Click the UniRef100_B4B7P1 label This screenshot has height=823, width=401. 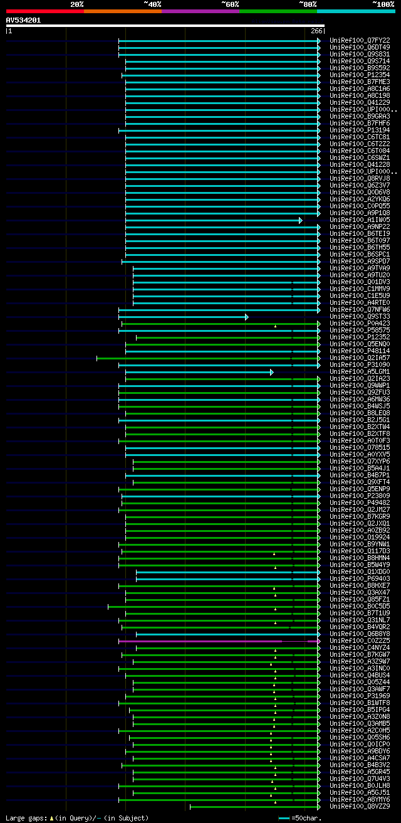[360, 475]
